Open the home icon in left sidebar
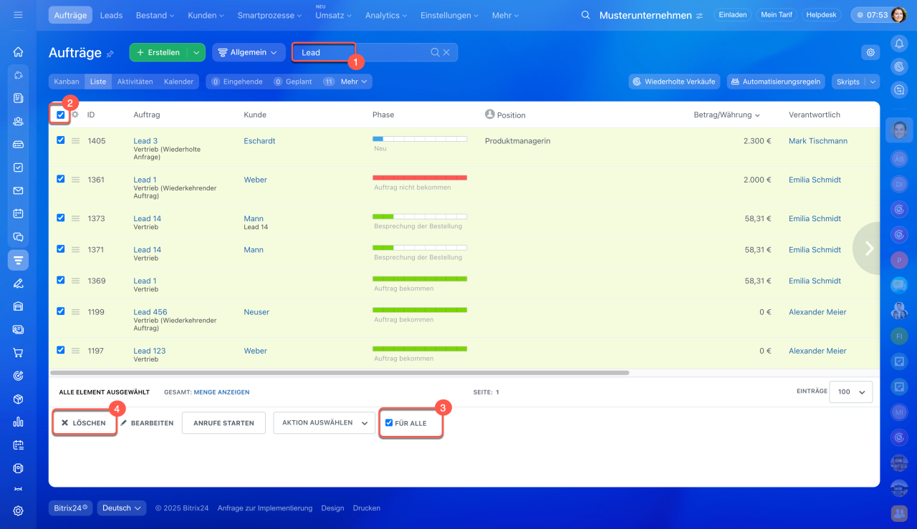The width and height of the screenshot is (917, 529). 18,52
